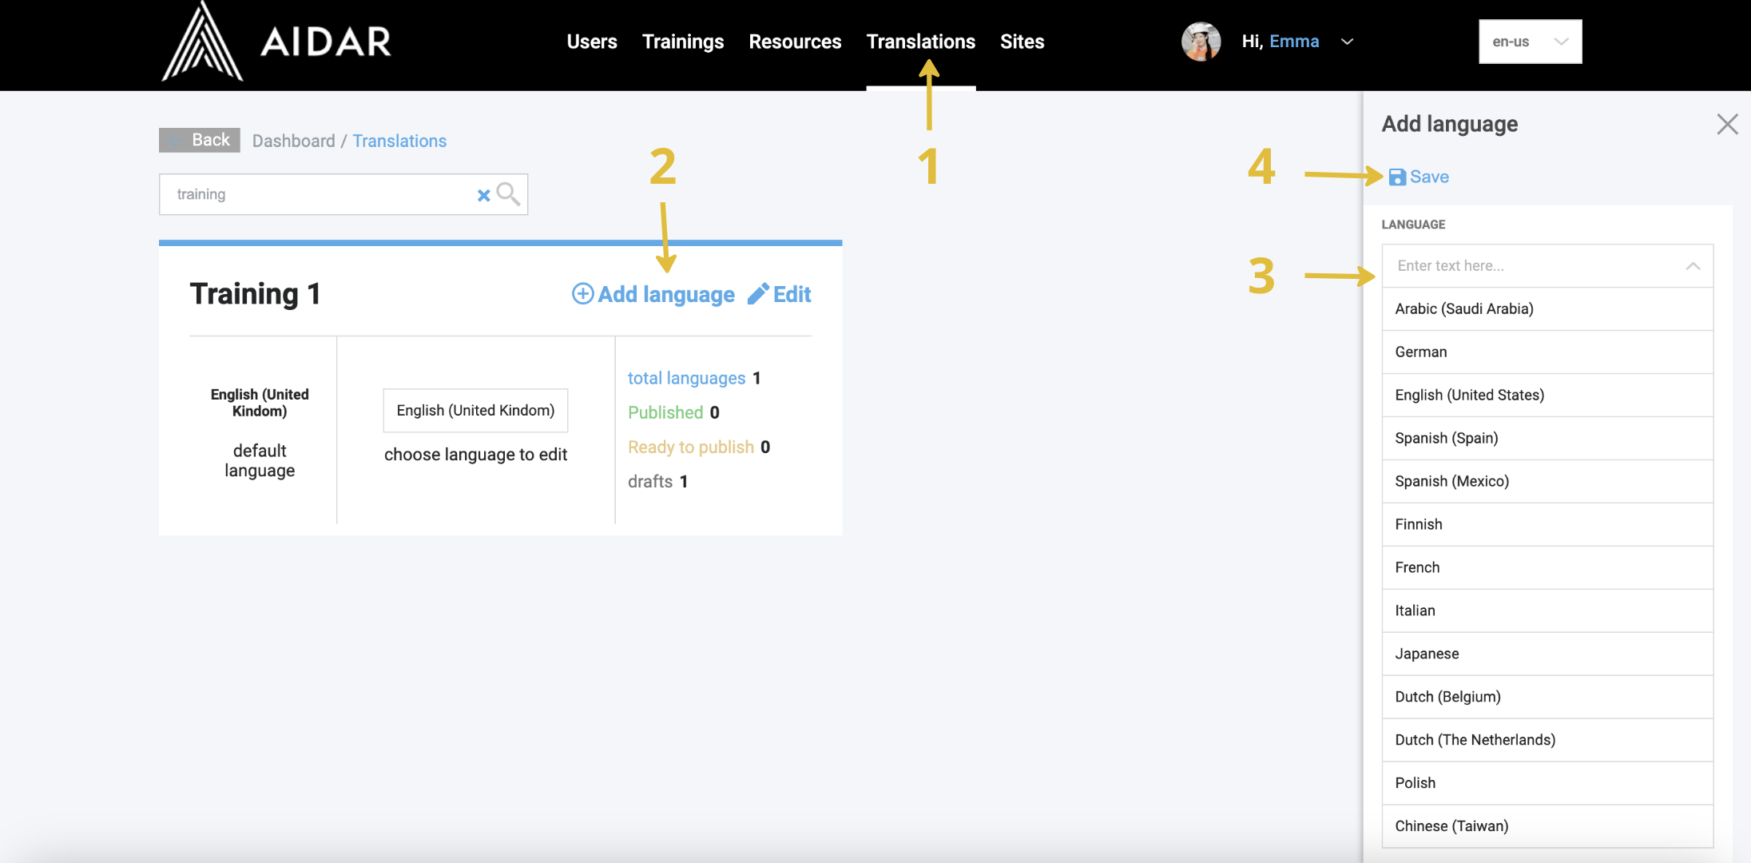Viewport: 1751px width, 863px height.
Task: Choose Dutch (Belgium) option
Action: (1547, 698)
